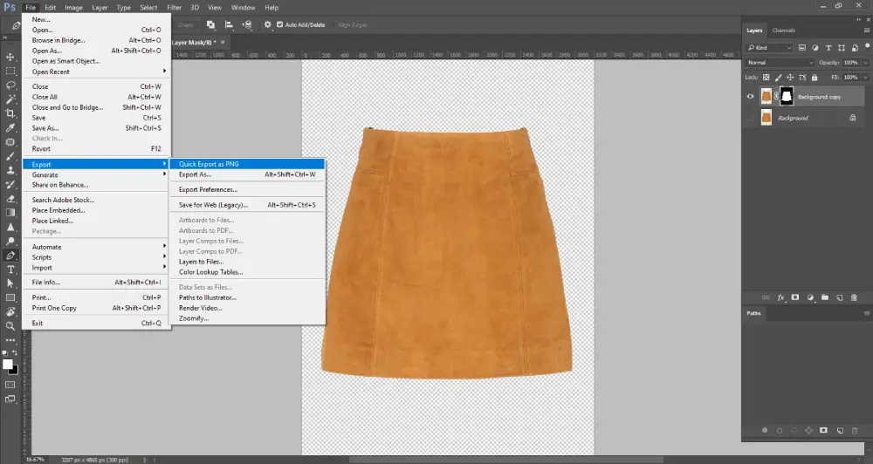The image size is (873, 464).
Task: Delete layer trash icon in Layers panel
Action: click(854, 297)
